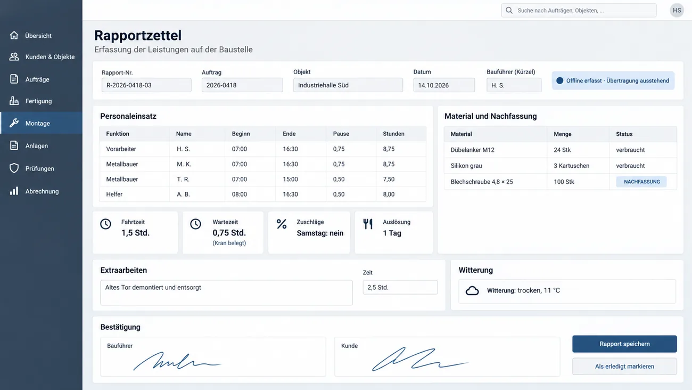Image resolution: width=692 pixels, height=390 pixels.
Task: Focus the search field for Aufträgen, Objekten
Action: [x=579, y=10]
